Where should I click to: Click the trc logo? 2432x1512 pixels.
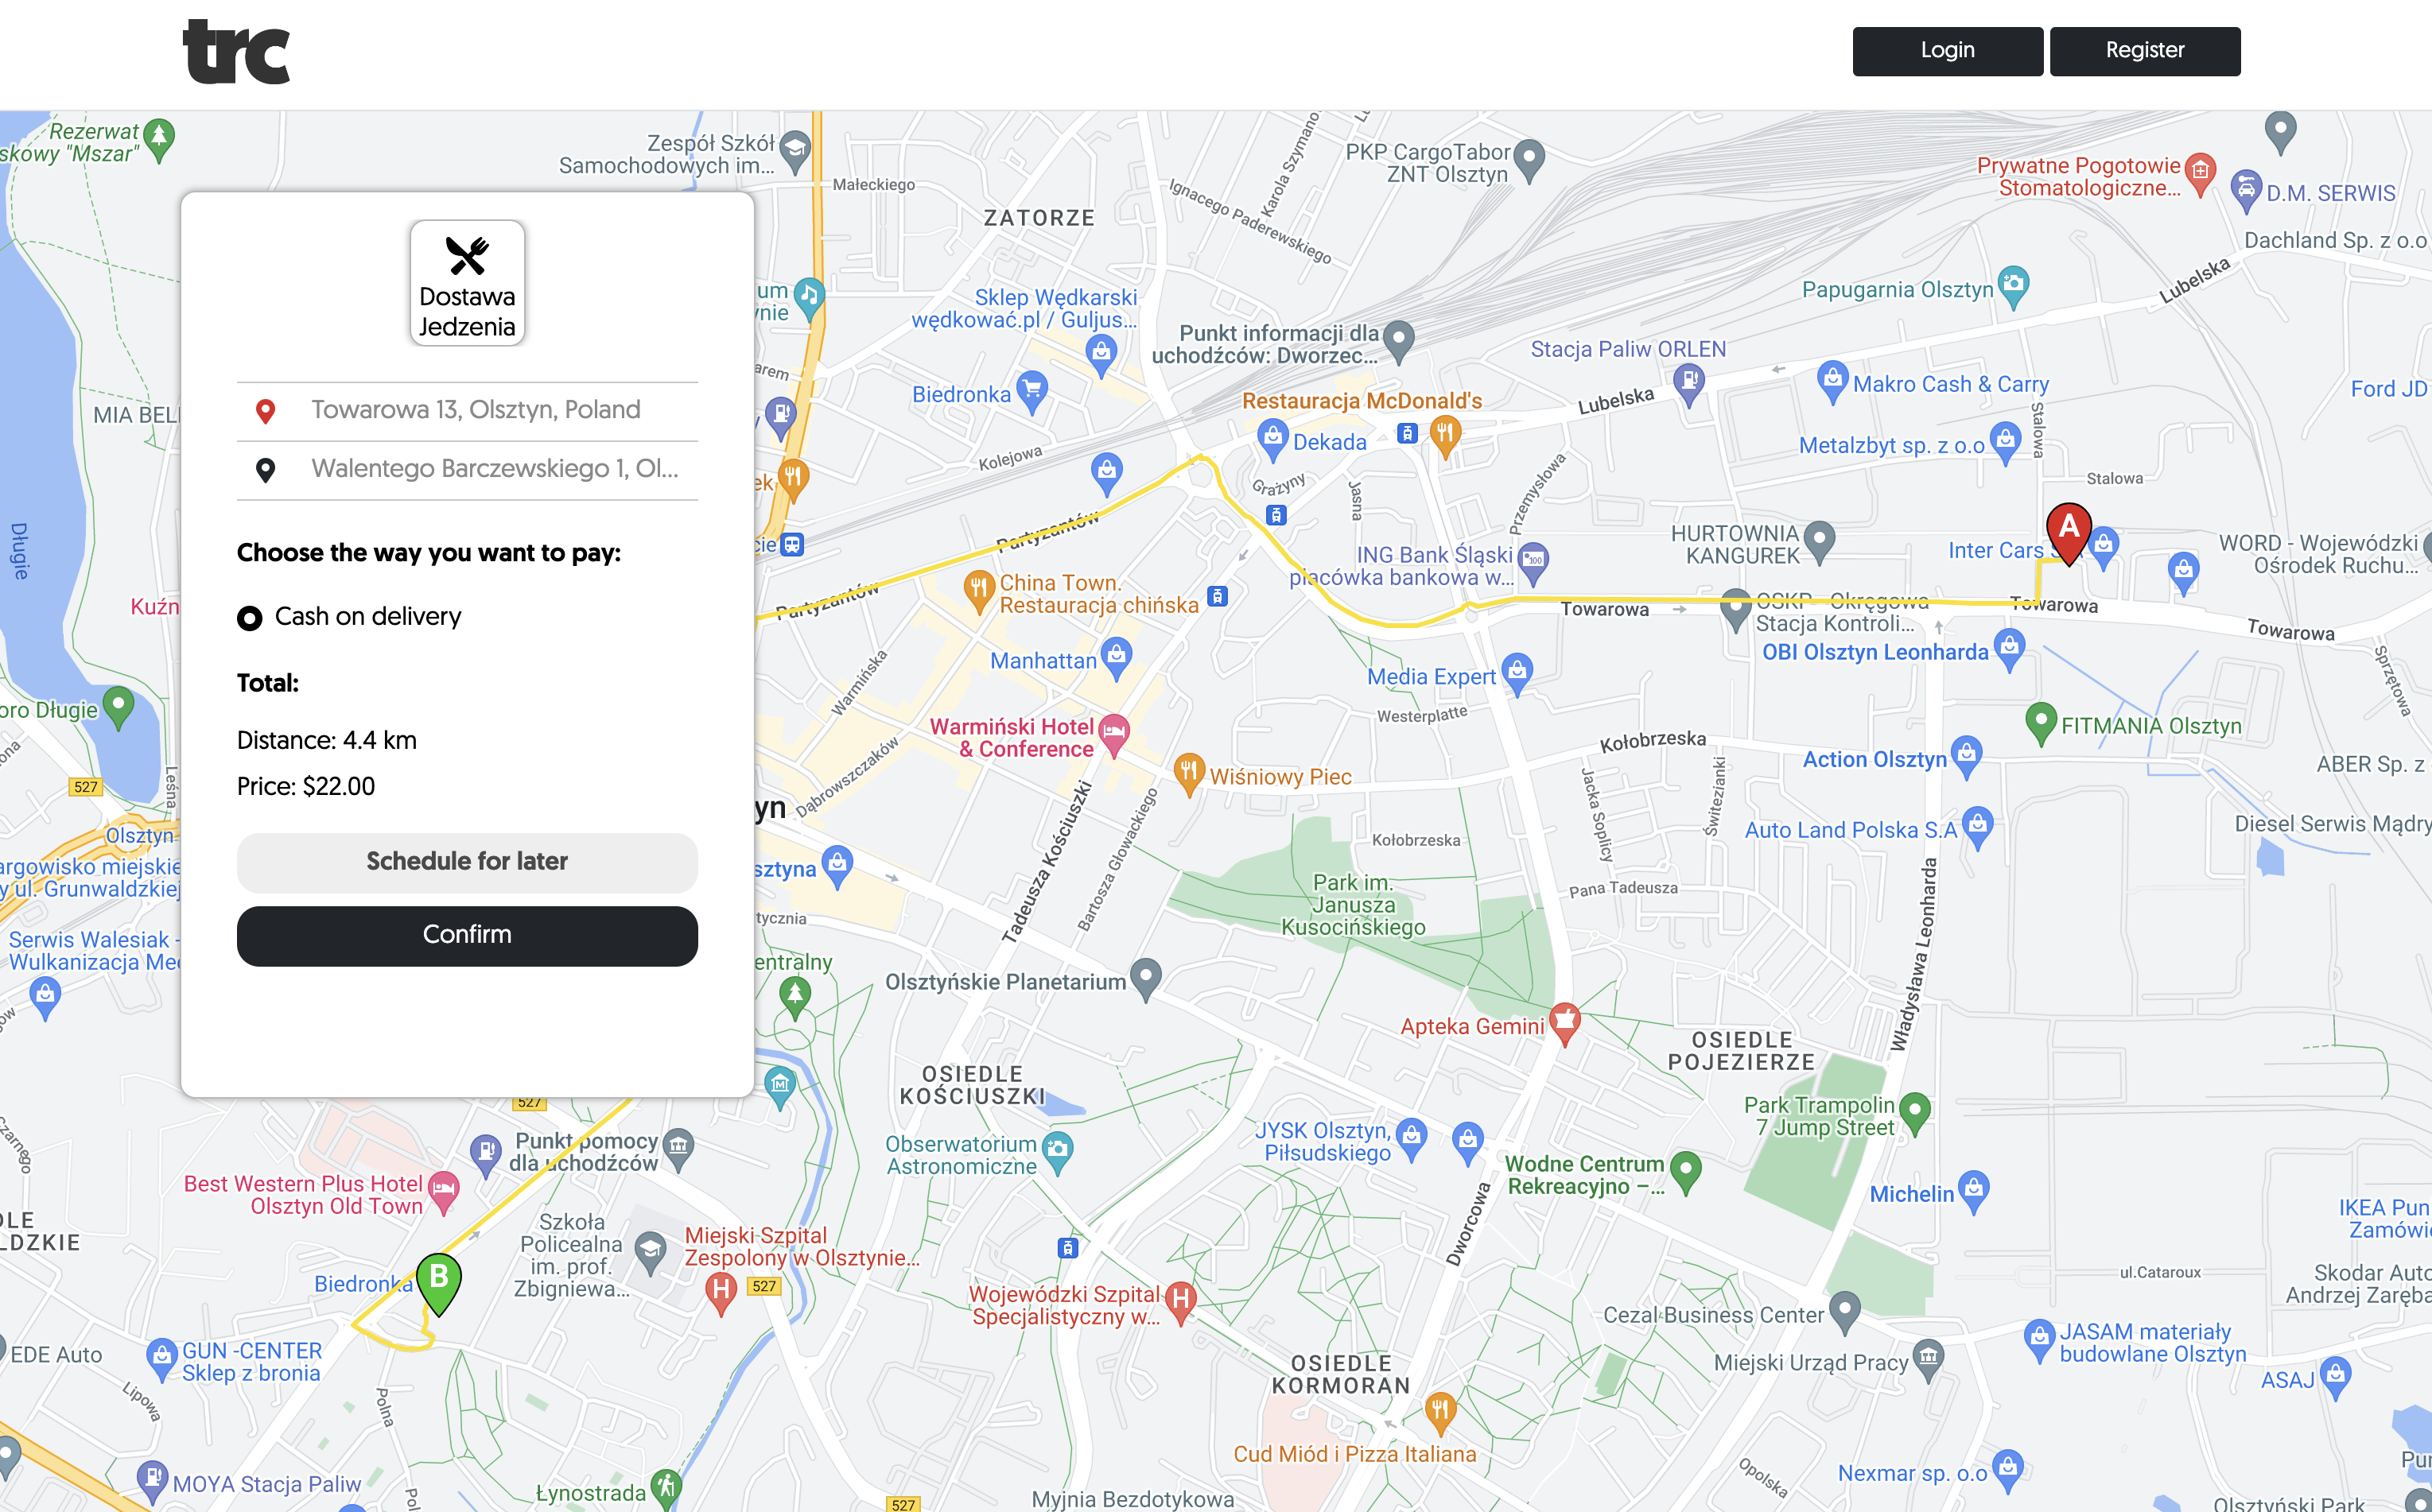pyautogui.click(x=236, y=52)
